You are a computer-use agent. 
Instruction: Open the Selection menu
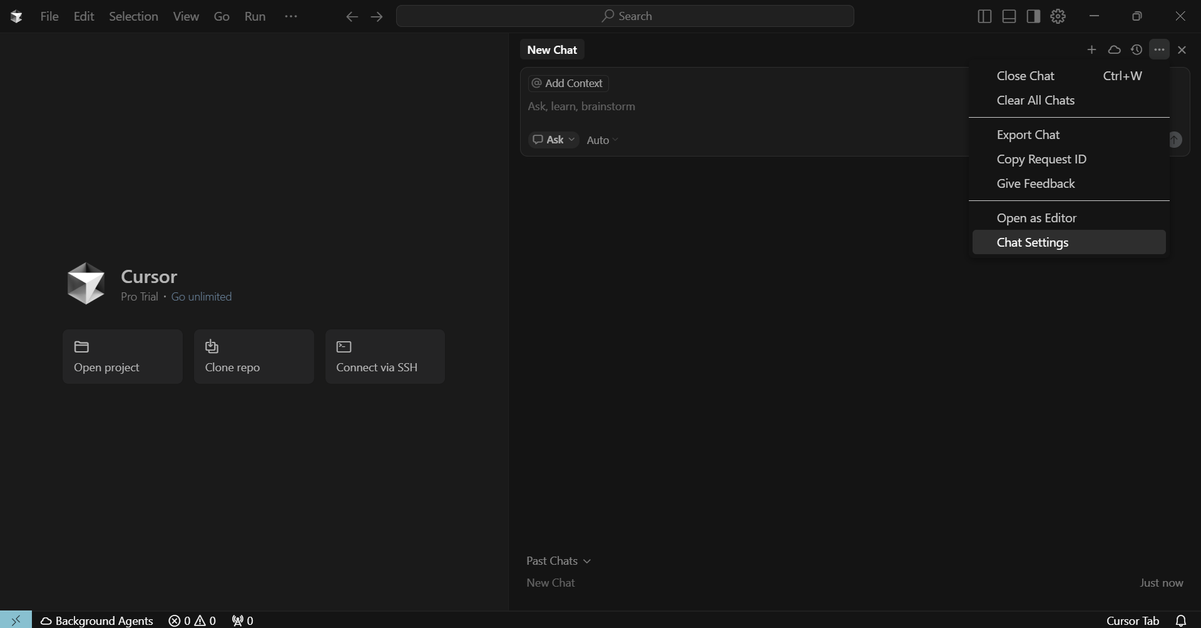(x=133, y=16)
